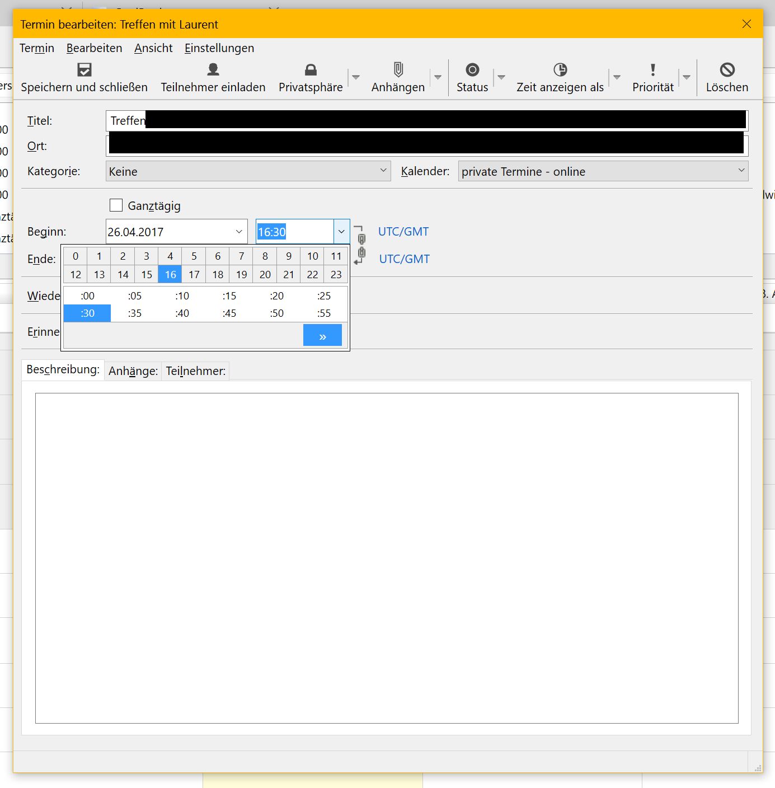The width and height of the screenshot is (775, 788).
Task: Choose minute :55 in the time picker
Action: tap(324, 313)
